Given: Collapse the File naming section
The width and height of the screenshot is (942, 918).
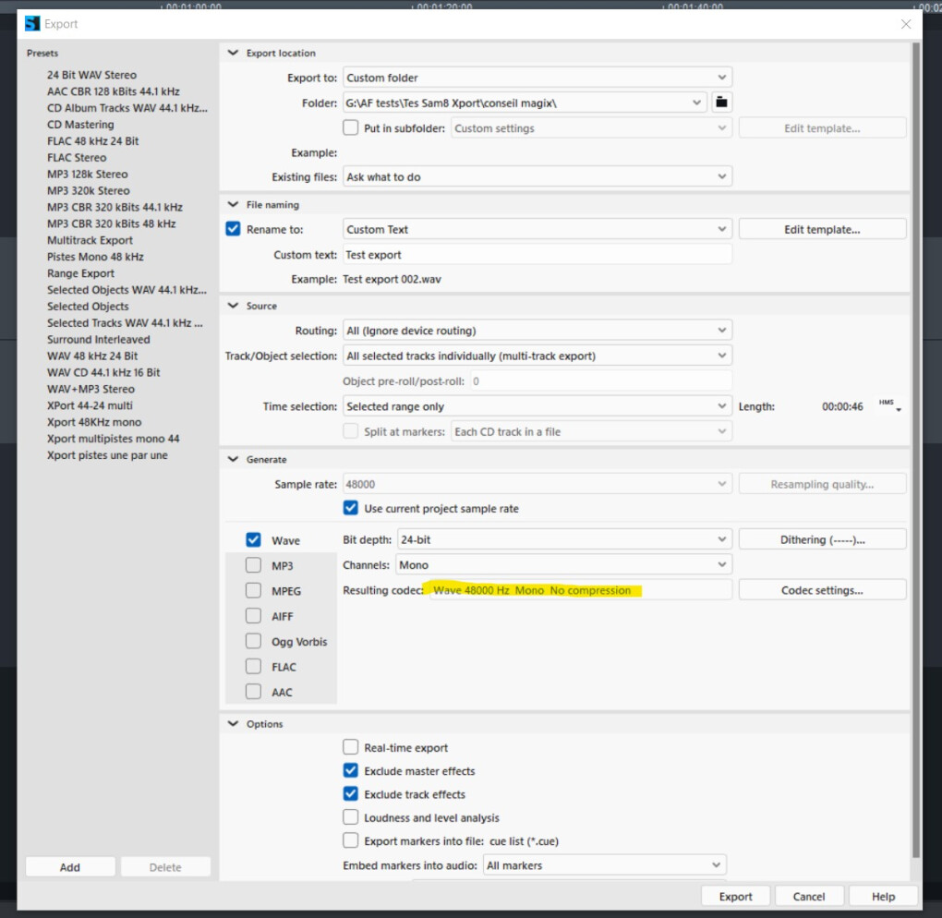Looking at the screenshot, I should coord(233,204).
